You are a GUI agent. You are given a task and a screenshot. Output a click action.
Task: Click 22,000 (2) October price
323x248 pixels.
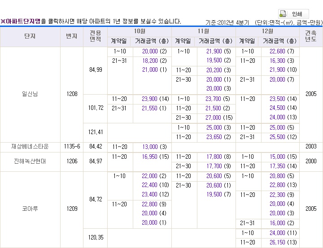click(154, 176)
